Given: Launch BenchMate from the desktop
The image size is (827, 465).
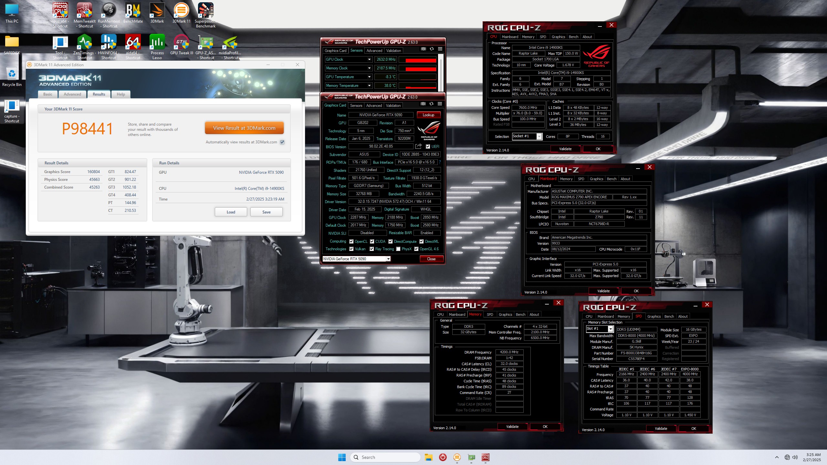Looking at the screenshot, I should (133, 13).
